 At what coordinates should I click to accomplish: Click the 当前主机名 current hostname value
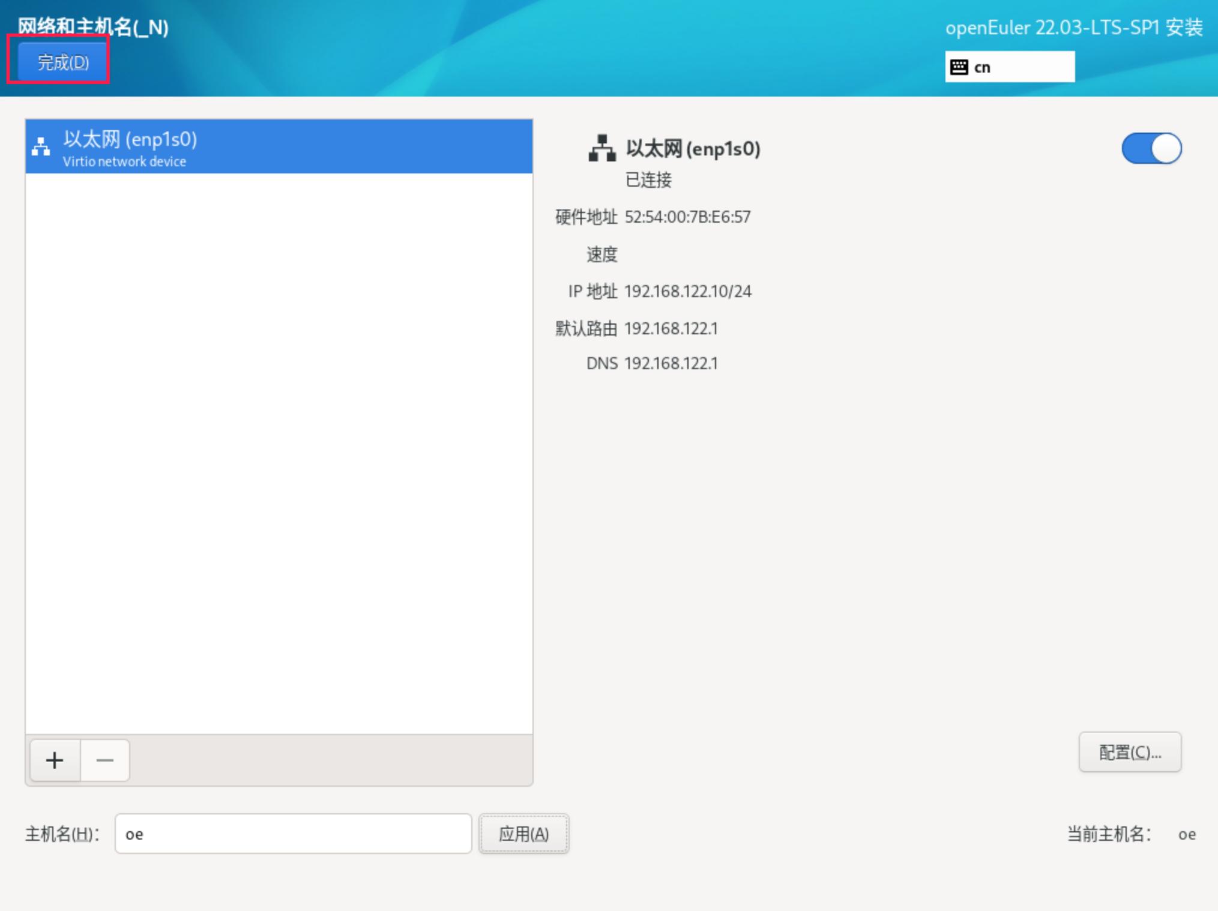click(x=1187, y=835)
